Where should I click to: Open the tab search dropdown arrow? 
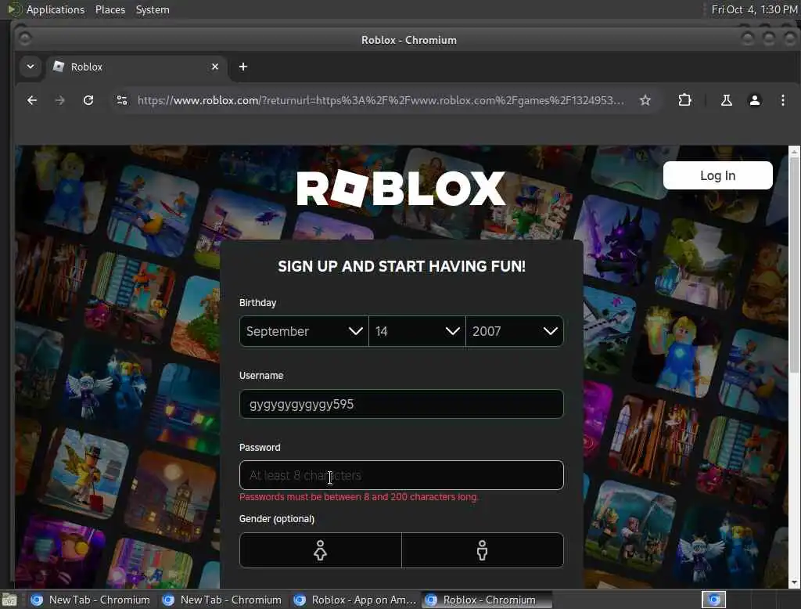tap(31, 67)
